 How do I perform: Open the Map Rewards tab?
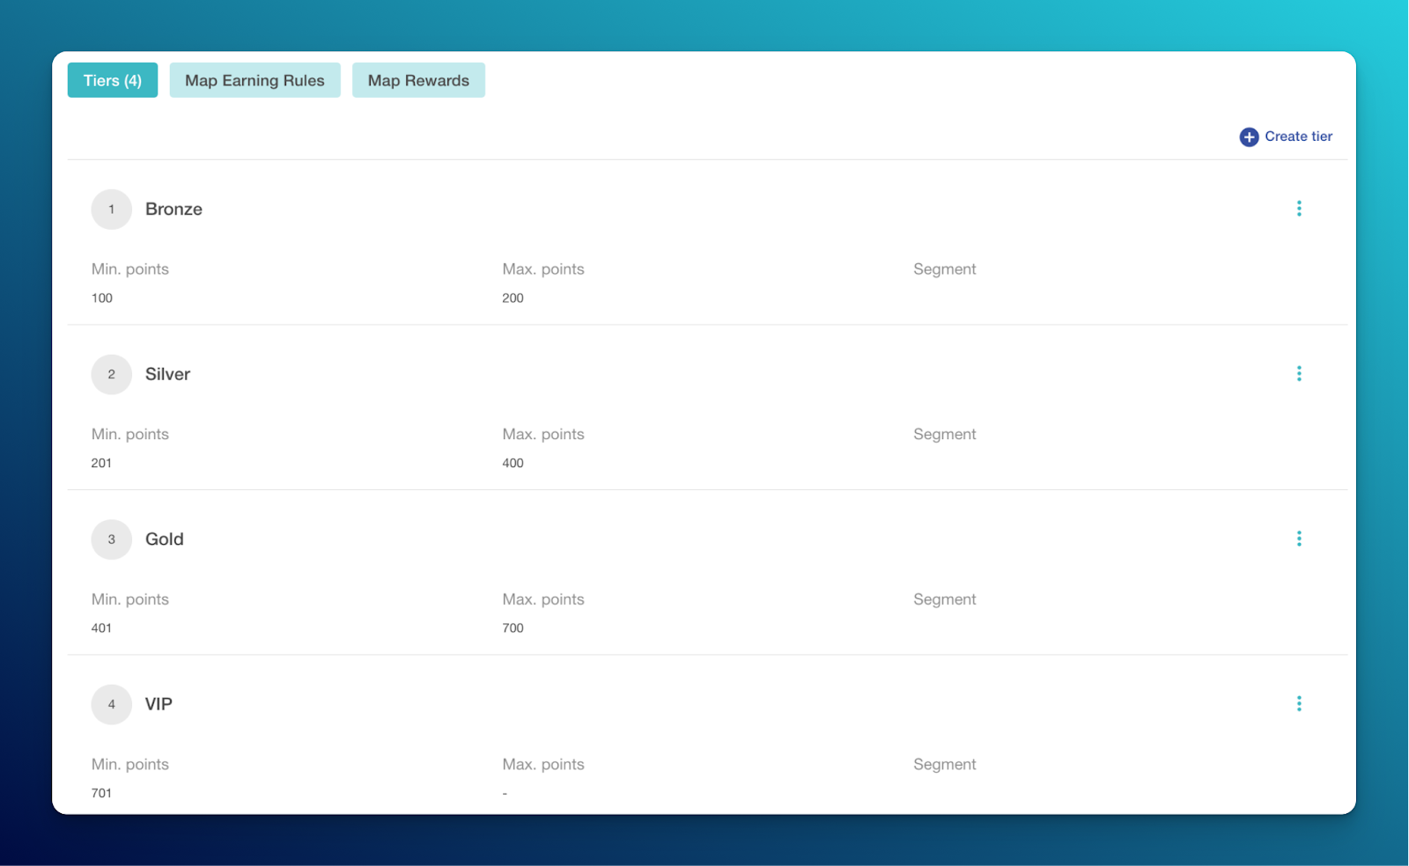click(x=418, y=80)
